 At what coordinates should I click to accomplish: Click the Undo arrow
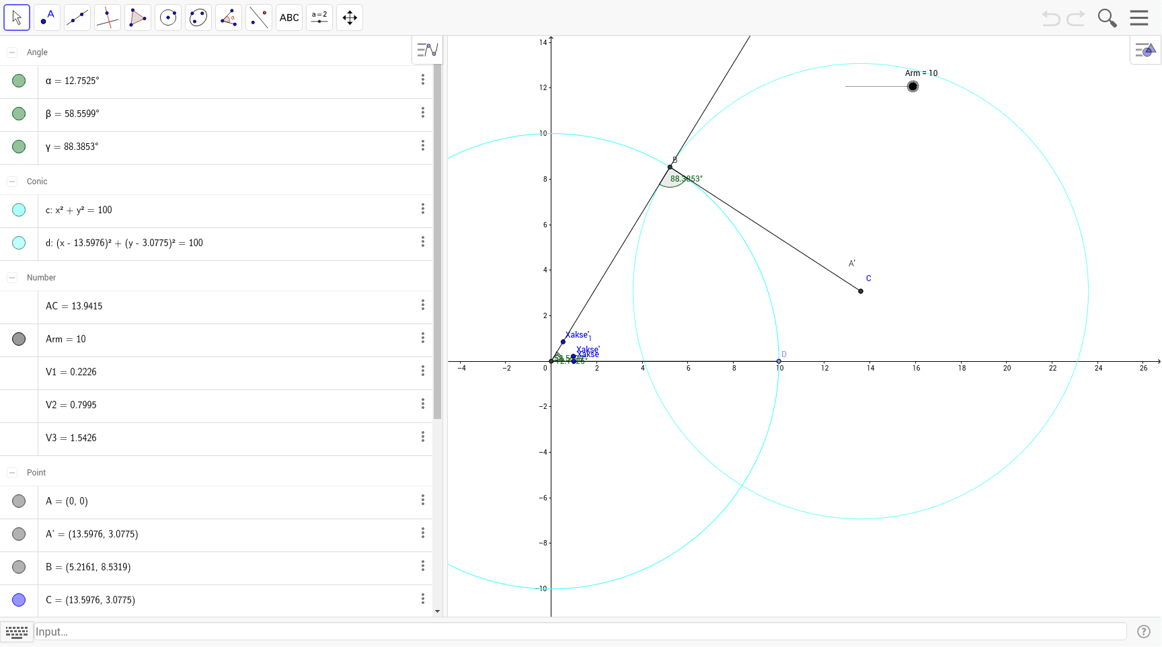click(x=1051, y=18)
